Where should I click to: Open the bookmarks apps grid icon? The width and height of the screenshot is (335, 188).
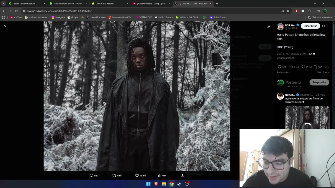pyautogui.click(x=3, y=17)
